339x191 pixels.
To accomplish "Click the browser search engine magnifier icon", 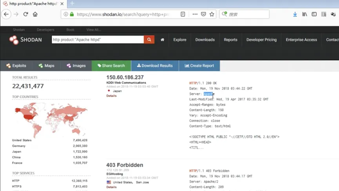I will click(x=225, y=14).
